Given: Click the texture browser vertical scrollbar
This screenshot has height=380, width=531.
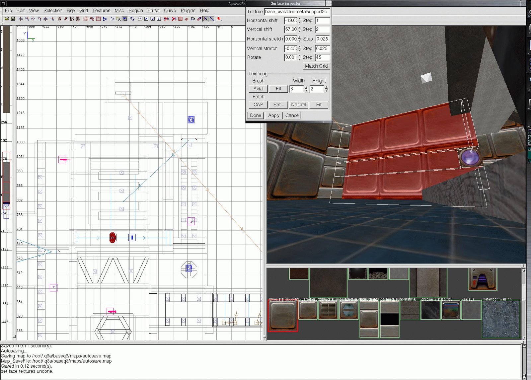Looking at the screenshot, I should point(524,304).
